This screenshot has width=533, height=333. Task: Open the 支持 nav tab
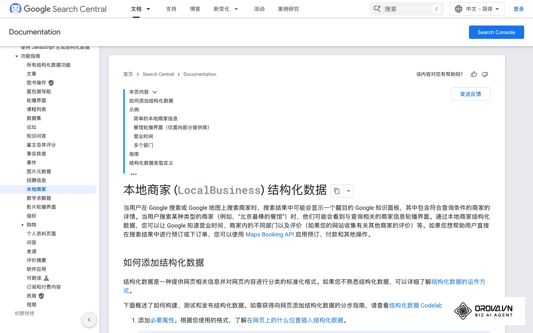pyautogui.click(x=171, y=9)
